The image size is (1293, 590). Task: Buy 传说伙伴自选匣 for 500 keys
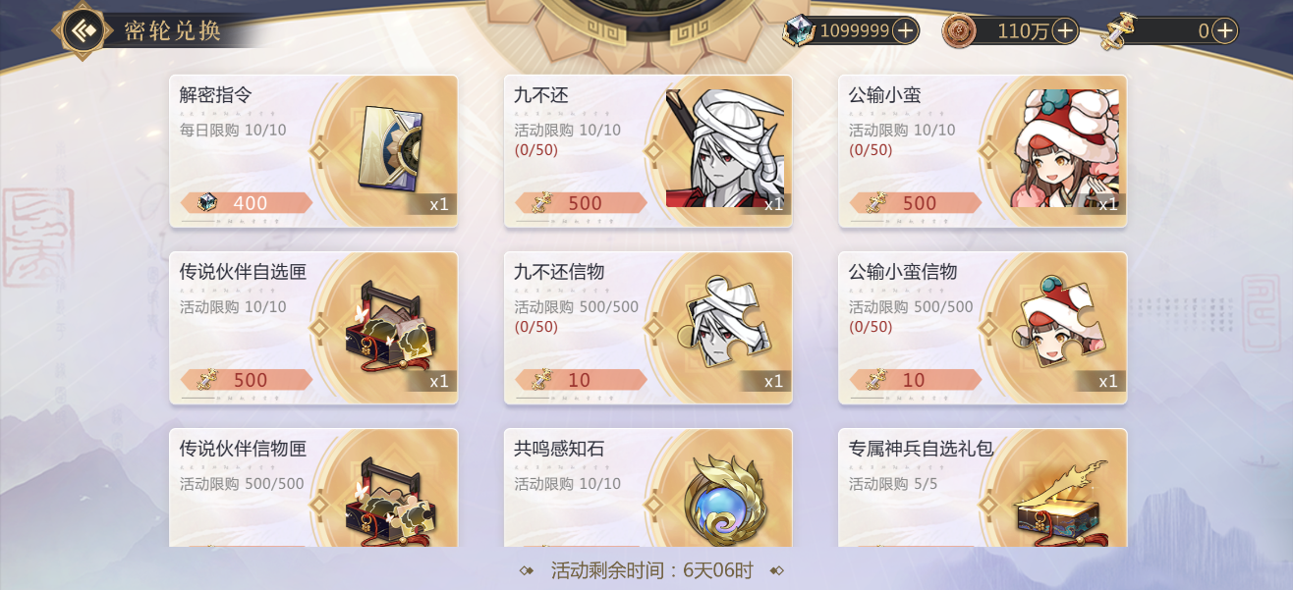pyautogui.click(x=247, y=380)
